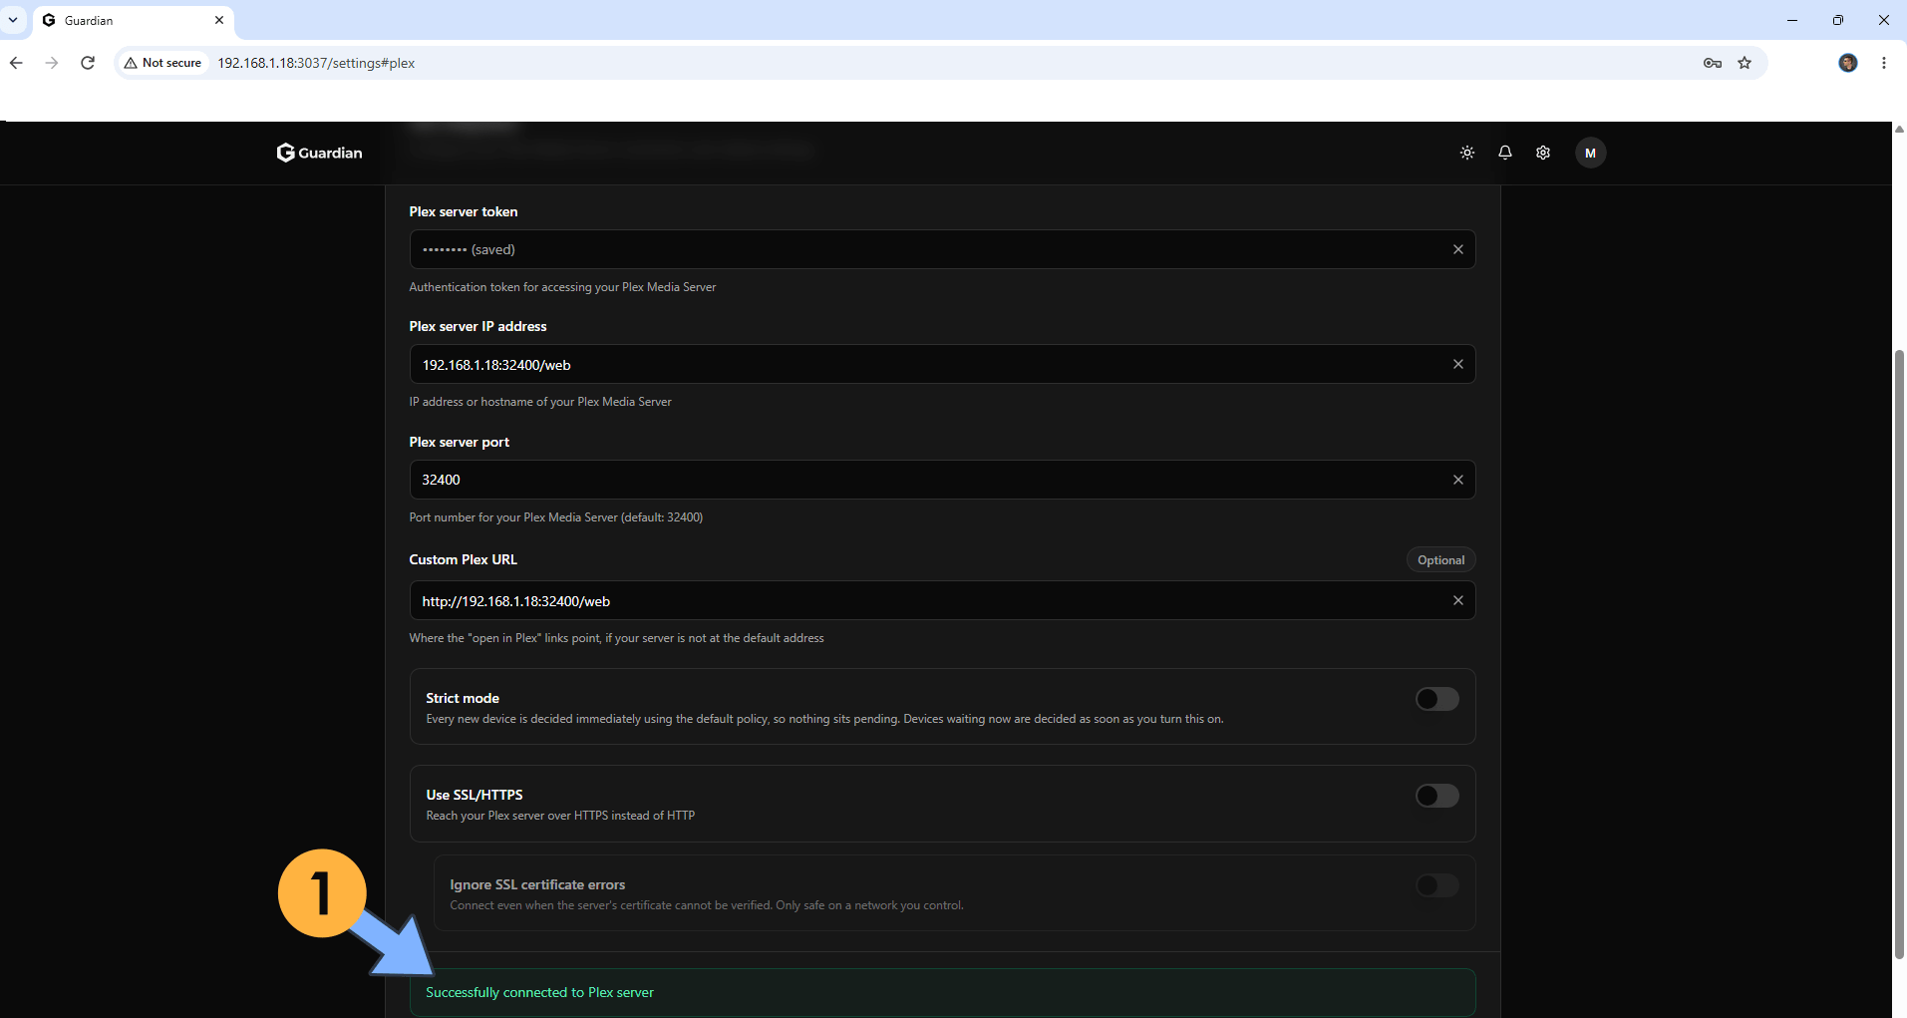This screenshot has width=1907, height=1018.
Task: Click the Custom Plex URL input
Action: coord(942,600)
